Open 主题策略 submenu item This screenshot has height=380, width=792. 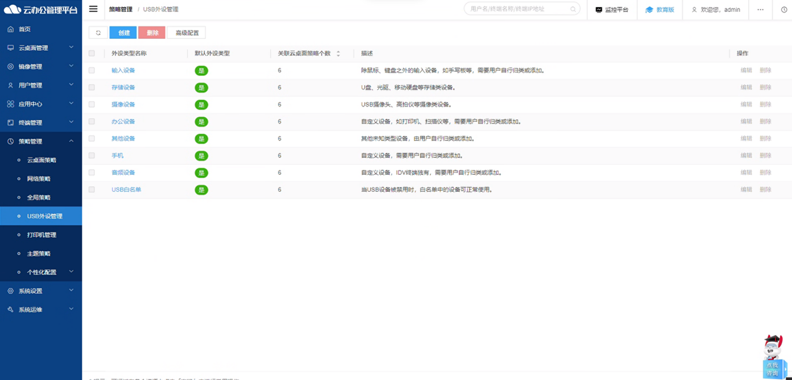[x=41, y=254]
